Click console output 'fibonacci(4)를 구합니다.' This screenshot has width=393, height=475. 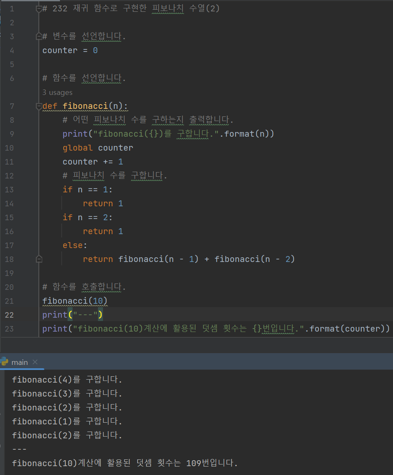coord(67,380)
